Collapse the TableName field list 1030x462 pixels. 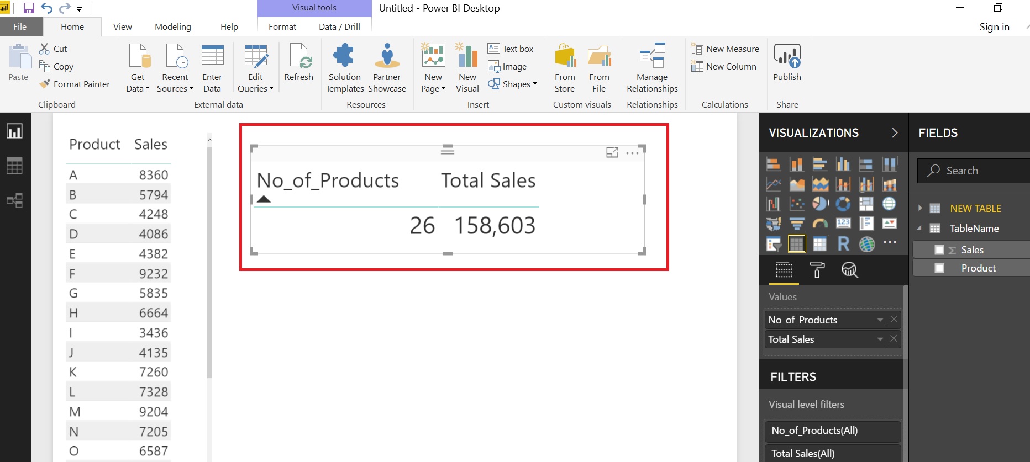coord(919,228)
